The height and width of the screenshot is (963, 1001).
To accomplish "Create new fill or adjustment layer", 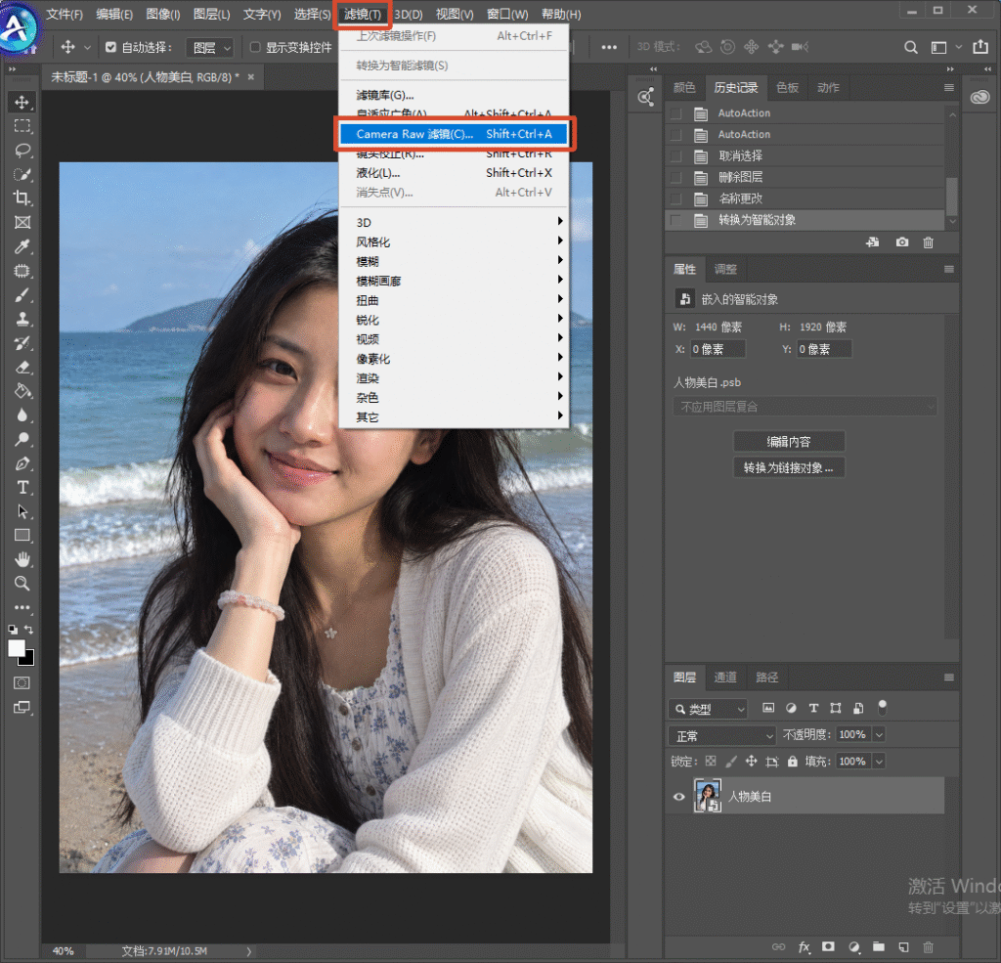I will pyautogui.click(x=853, y=947).
